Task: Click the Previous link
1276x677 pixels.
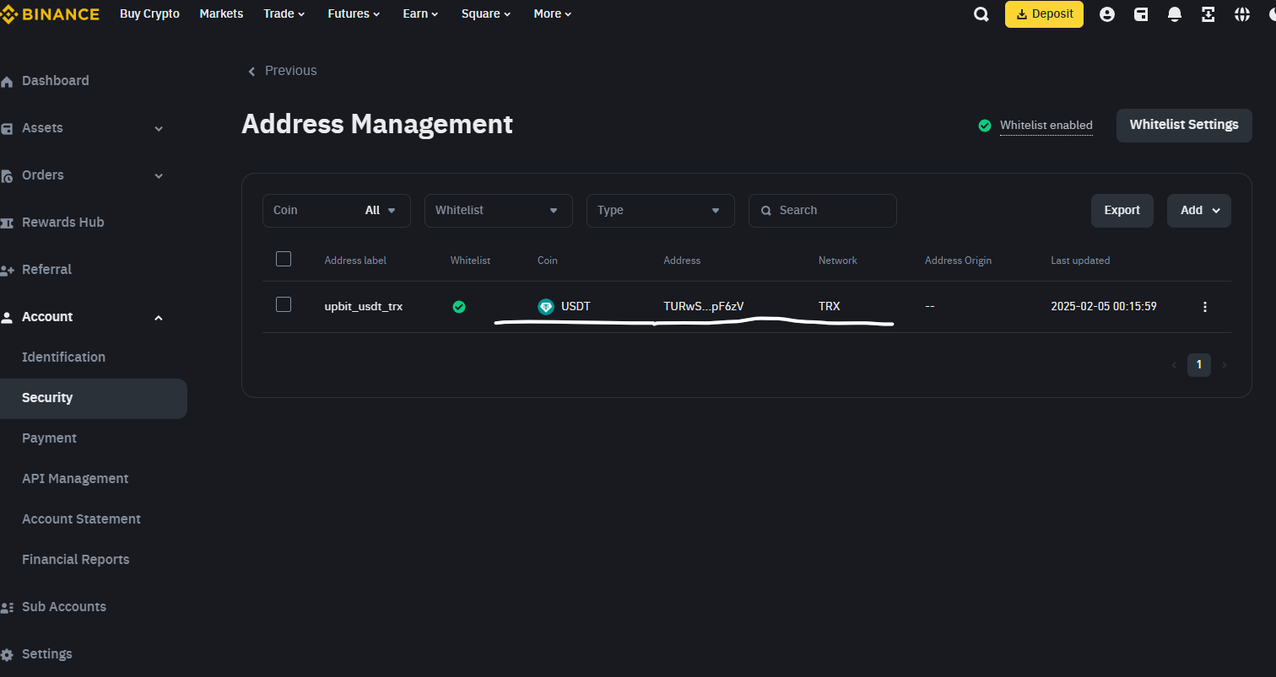Action: [x=290, y=71]
